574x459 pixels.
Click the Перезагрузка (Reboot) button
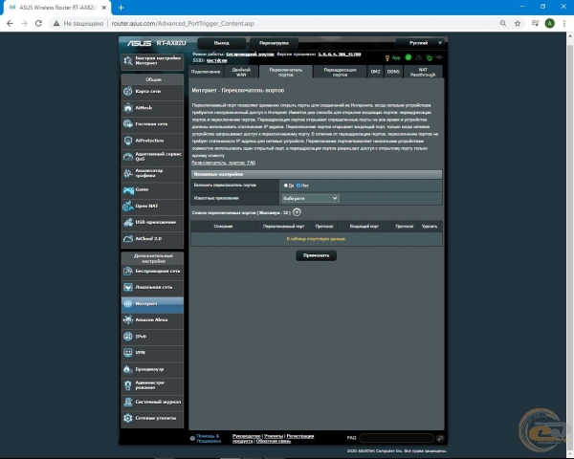coord(274,43)
